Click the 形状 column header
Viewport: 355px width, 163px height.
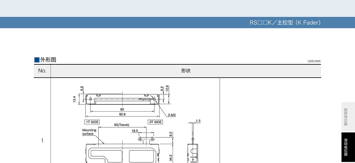coord(186,71)
